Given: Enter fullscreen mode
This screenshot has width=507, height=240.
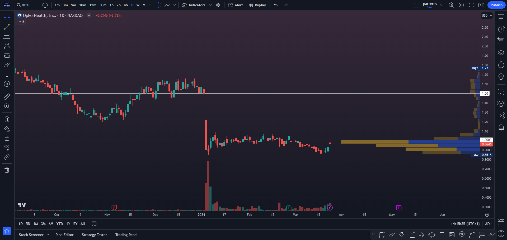Looking at the screenshot, I should 471,5.
